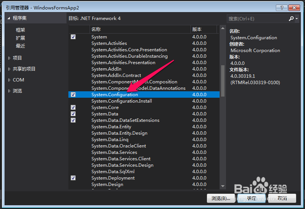Select System.Data.SqlXml row
This screenshot has width=305, height=209.
tap(144, 172)
